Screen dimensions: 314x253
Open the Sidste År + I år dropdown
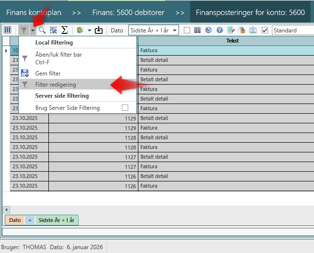154,30
